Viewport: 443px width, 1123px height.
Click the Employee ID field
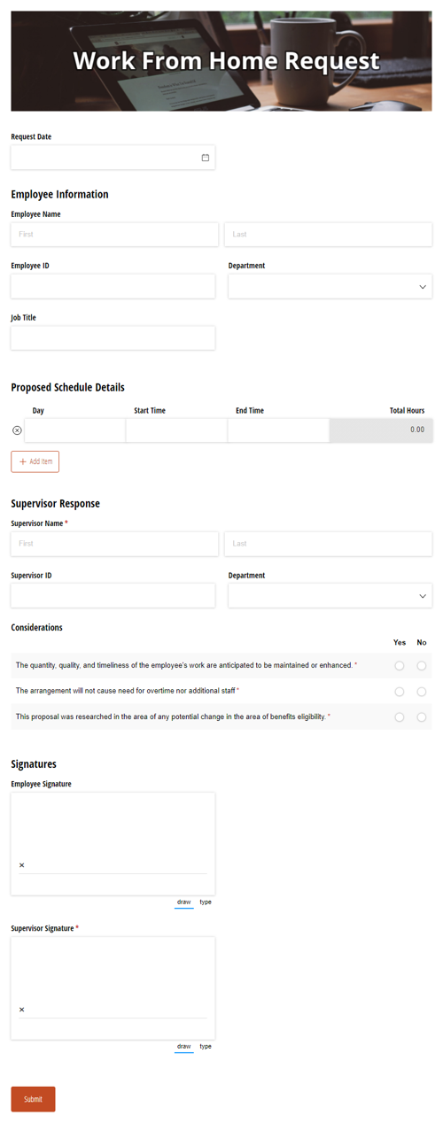(113, 286)
